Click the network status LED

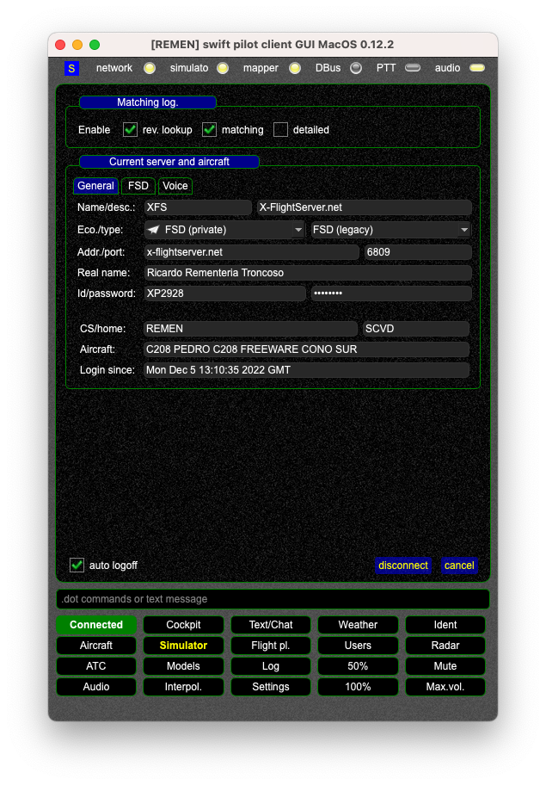150,68
